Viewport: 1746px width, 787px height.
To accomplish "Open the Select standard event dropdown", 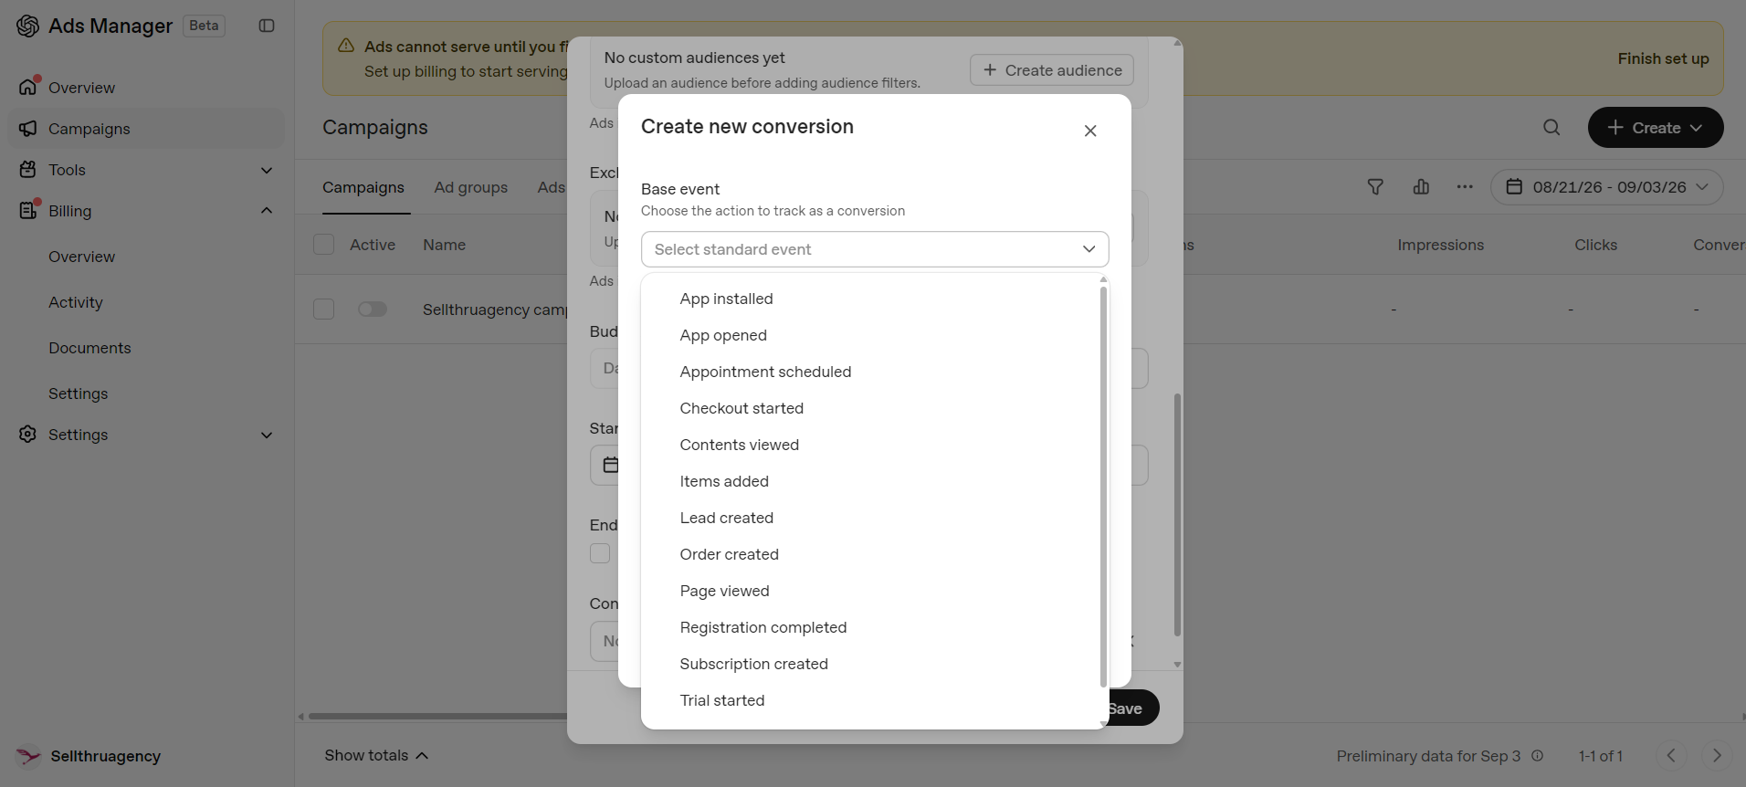I will tap(875, 249).
